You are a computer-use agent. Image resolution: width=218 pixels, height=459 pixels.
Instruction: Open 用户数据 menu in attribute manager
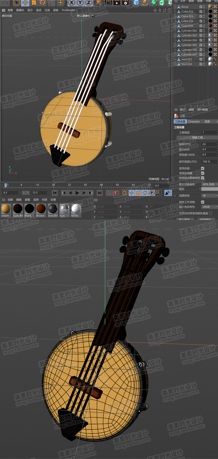coord(203,110)
